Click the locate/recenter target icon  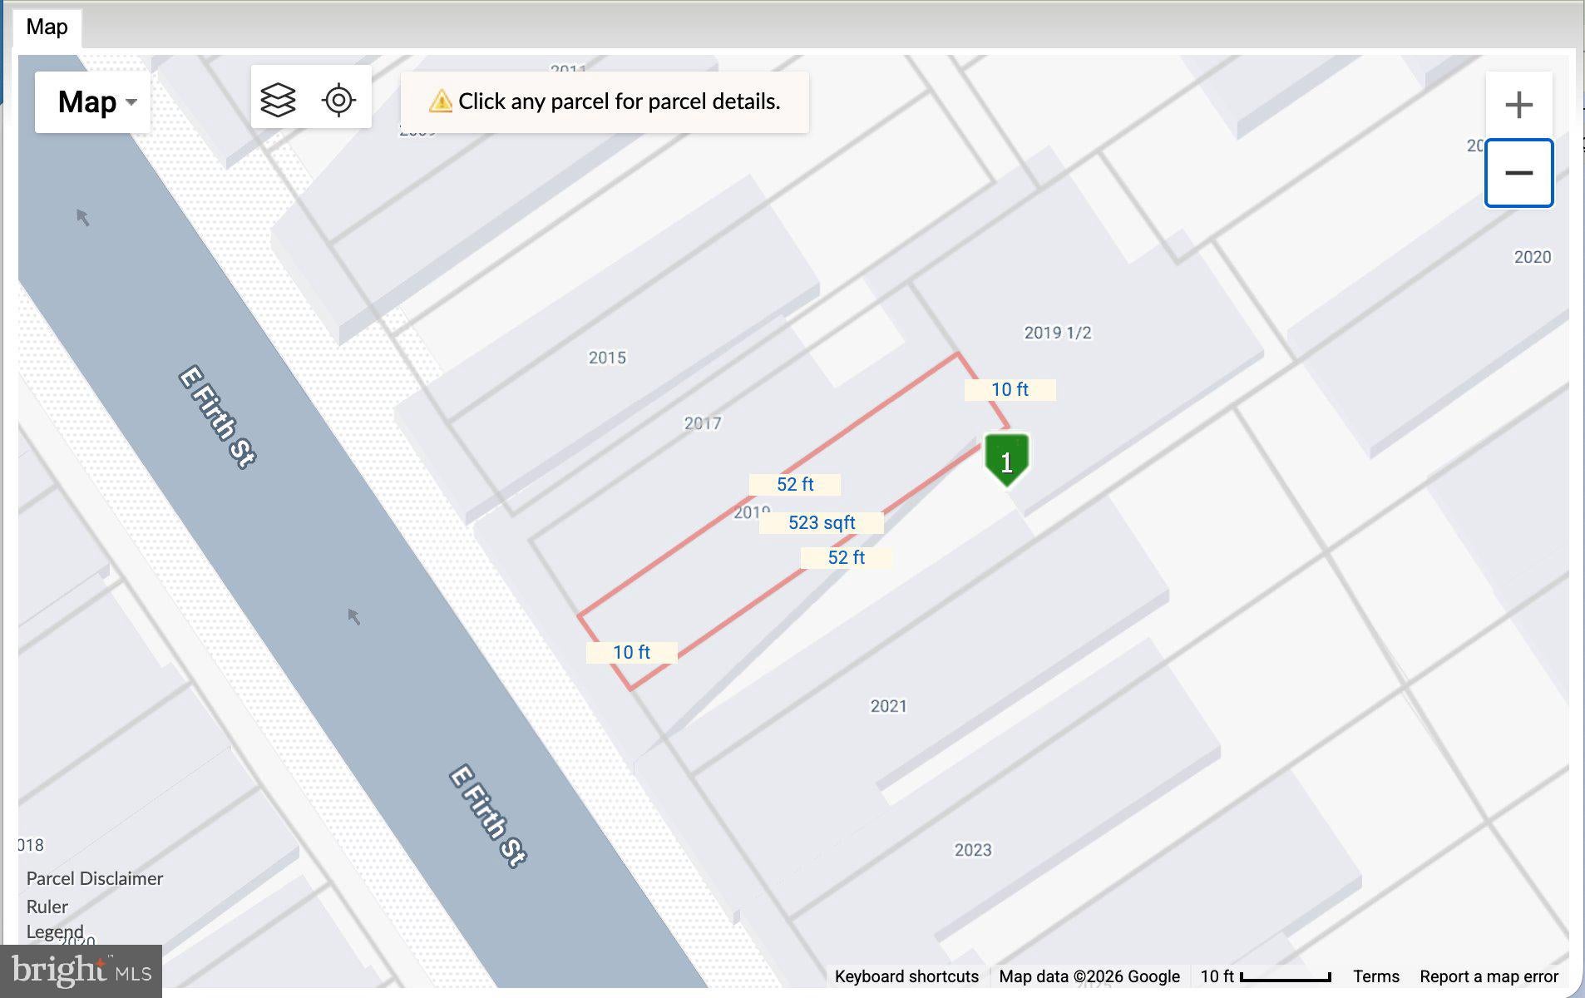point(338,101)
